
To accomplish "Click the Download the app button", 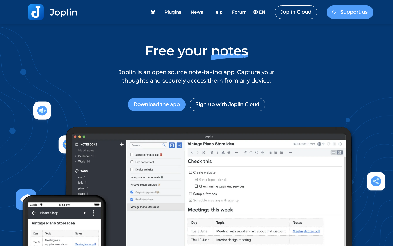I will [x=156, y=104].
